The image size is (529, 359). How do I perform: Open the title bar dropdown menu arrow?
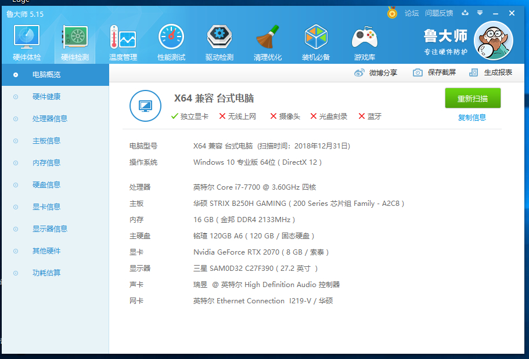[x=480, y=13]
